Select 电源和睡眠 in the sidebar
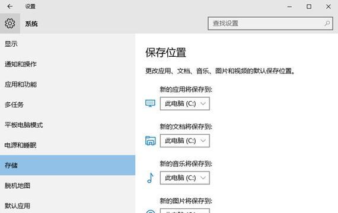 click(68, 145)
